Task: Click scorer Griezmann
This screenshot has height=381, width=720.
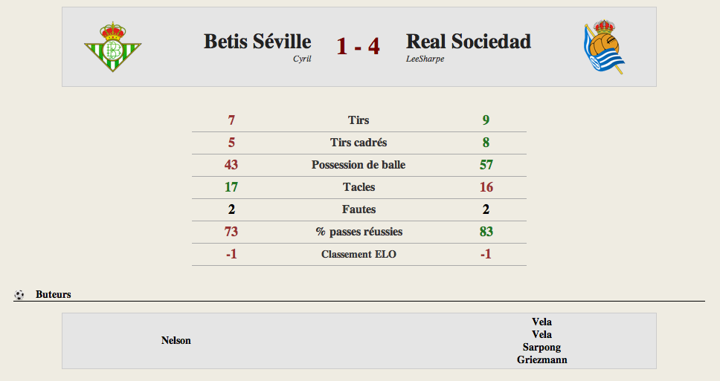Action: 541,360
